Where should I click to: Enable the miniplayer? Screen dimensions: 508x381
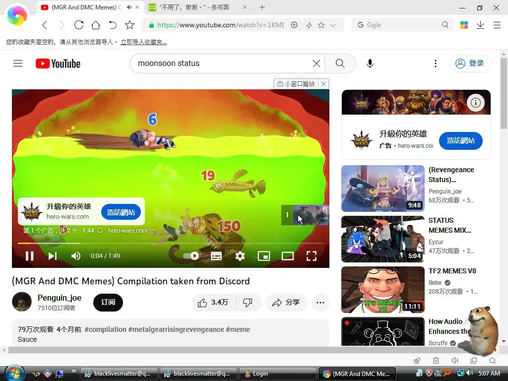coord(264,256)
